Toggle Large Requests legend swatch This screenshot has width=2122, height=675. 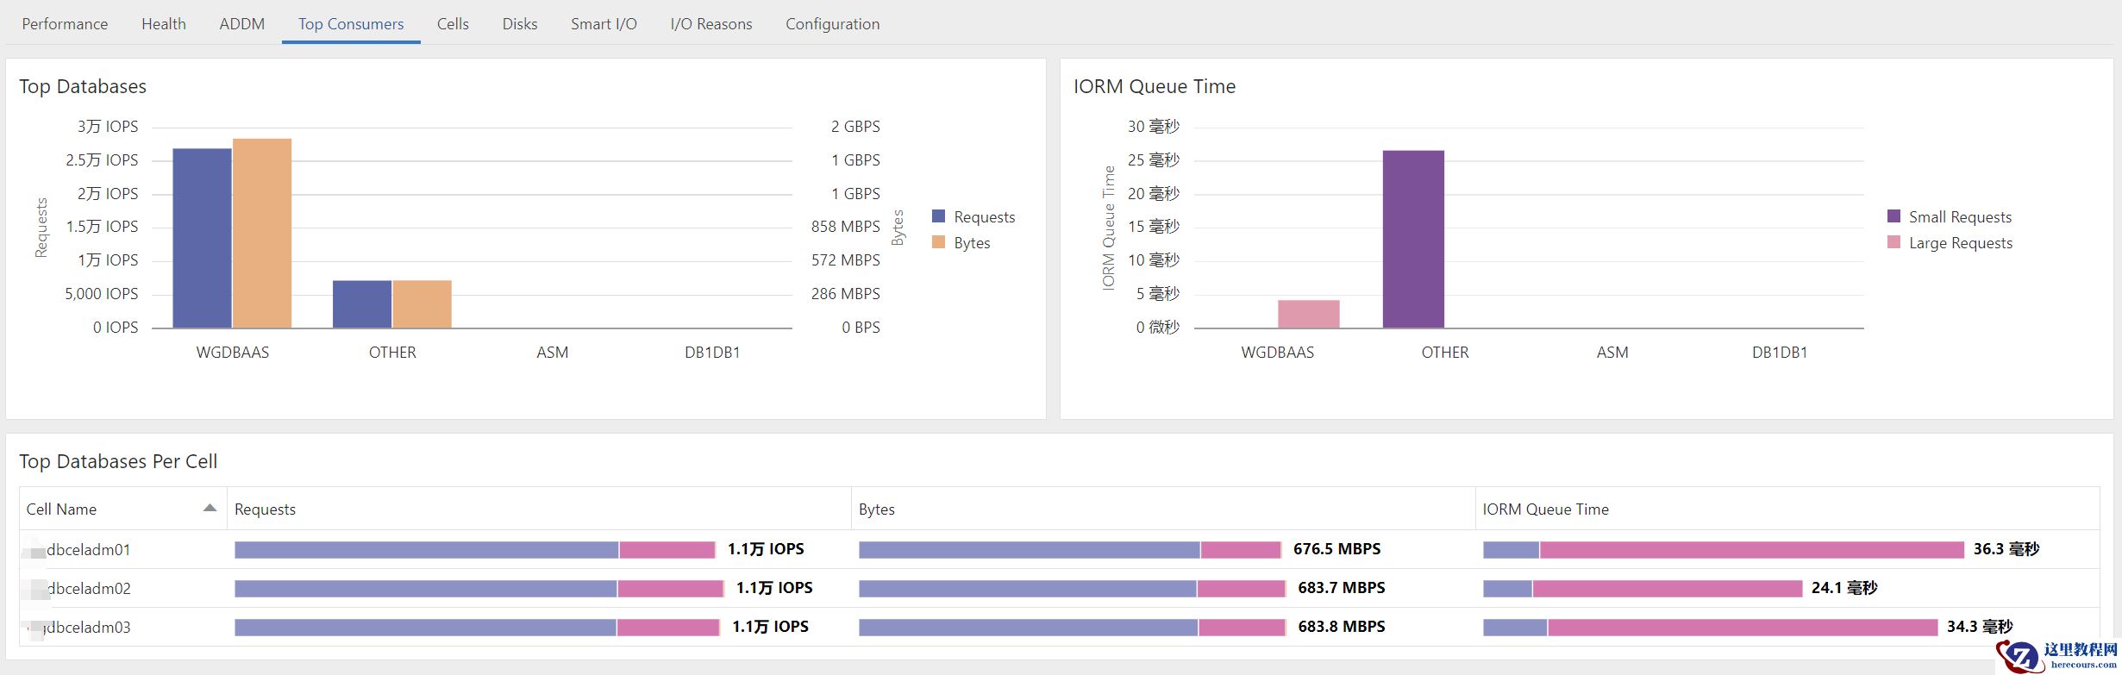[x=1894, y=242]
